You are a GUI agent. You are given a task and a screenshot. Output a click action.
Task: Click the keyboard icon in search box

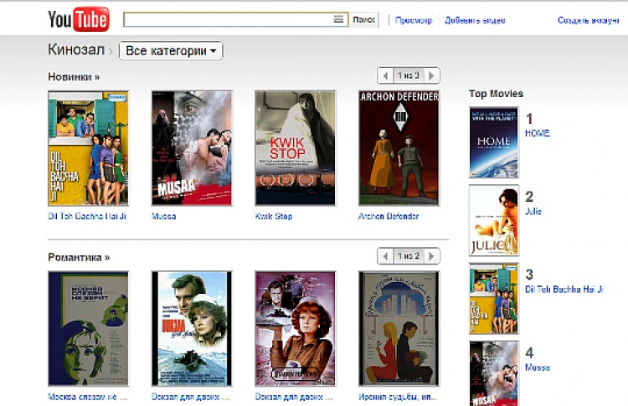pos(338,19)
